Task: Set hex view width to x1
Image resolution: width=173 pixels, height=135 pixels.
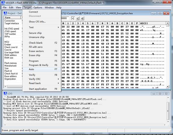Action: pos(73,18)
